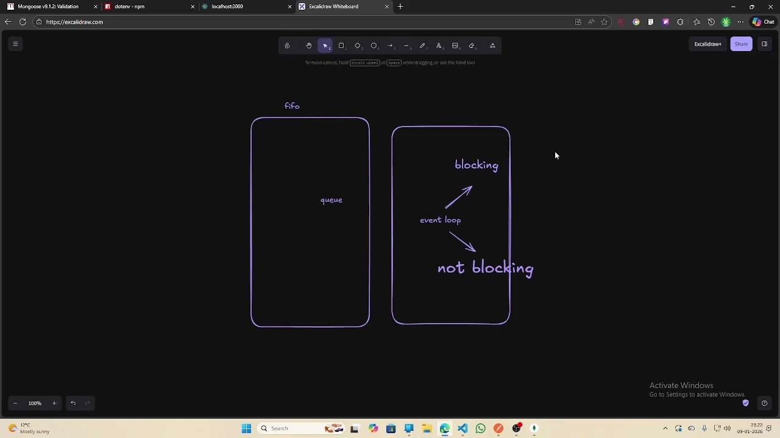
Task: Select the Arrow tool
Action: pos(390,46)
